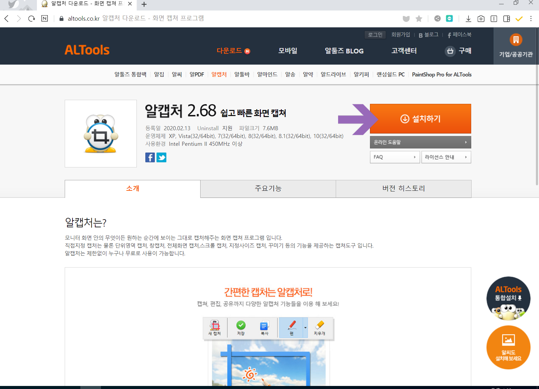Open the 알약 product link

pos(308,74)
